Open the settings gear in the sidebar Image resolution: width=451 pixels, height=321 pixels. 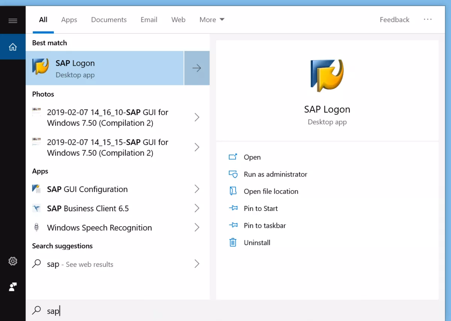coord(13,261)
